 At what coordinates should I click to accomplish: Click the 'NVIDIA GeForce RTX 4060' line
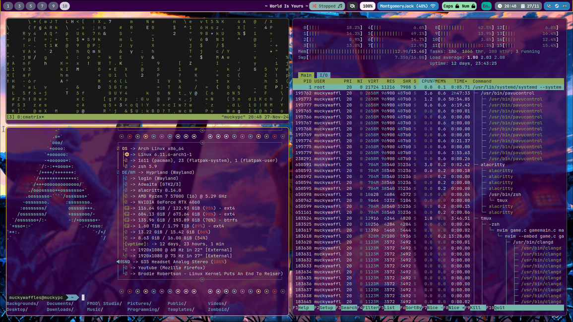coord(169,202)
